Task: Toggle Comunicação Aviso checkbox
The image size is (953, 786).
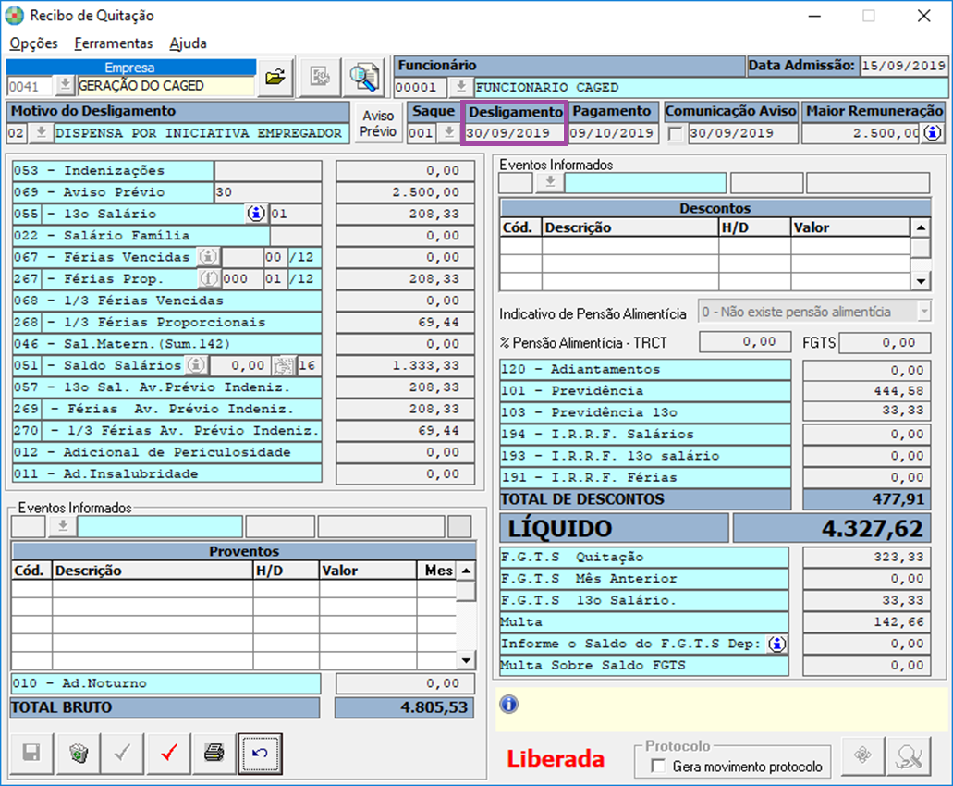Action: (x=676, y=133)
